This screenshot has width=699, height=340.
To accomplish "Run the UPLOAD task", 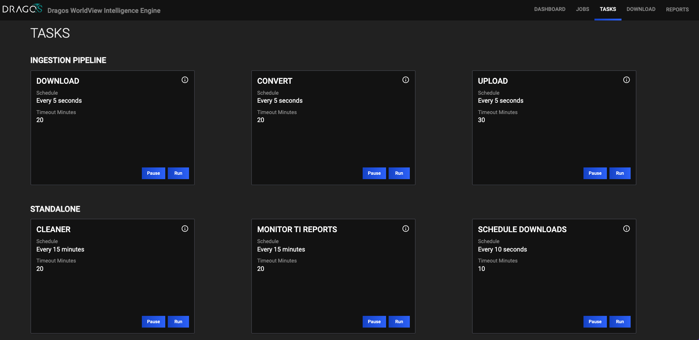I will (x=620, y=173).
